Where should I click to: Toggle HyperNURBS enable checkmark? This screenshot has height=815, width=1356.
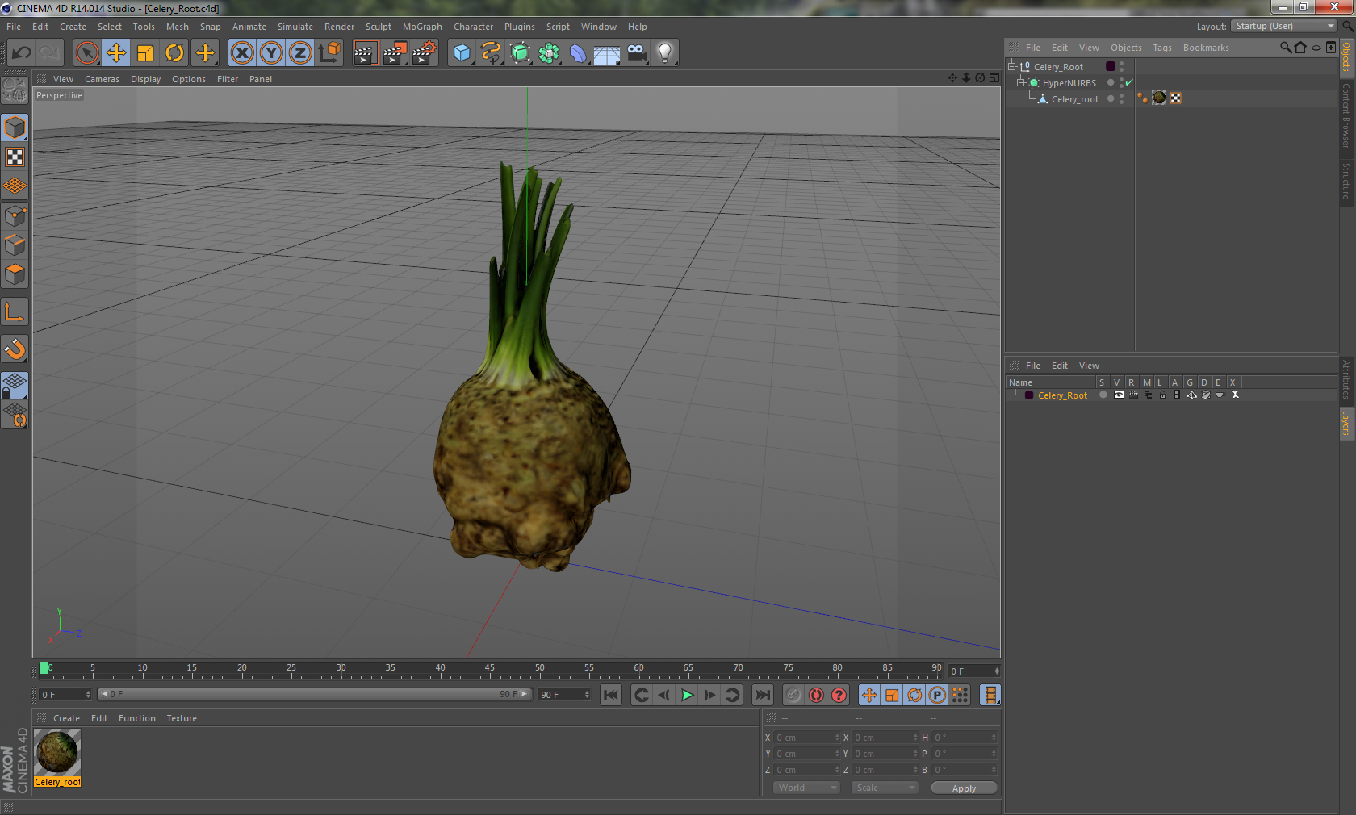tap(1129, 82)
